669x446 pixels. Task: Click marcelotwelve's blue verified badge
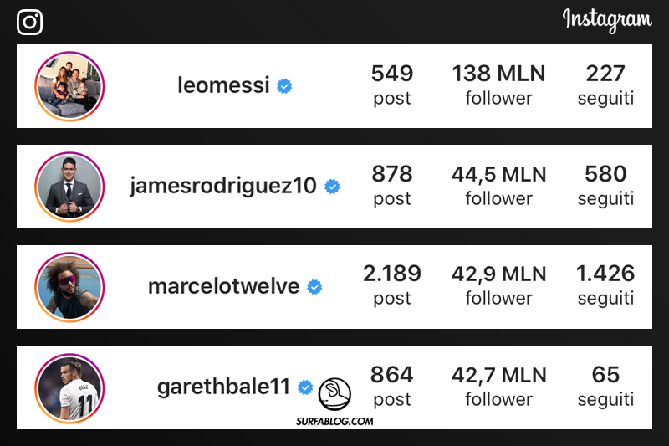314,286
